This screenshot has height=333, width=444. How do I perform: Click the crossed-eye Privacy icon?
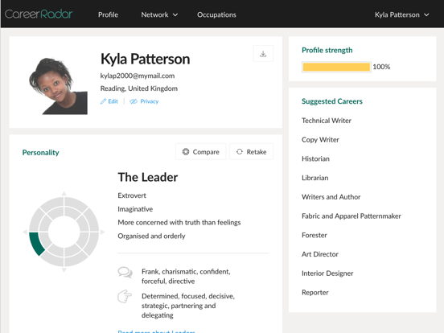coord(134,101)
